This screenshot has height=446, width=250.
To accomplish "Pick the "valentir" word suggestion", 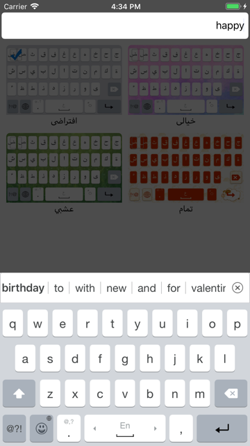I will pyautogui.click(x=208, y=288).
